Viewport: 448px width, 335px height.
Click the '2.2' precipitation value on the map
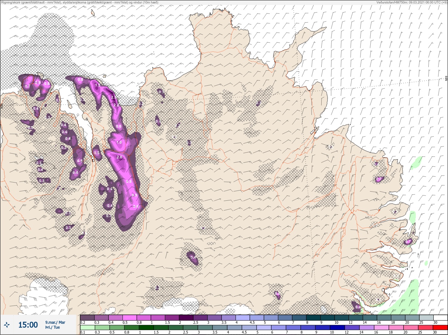click(116, 105)
